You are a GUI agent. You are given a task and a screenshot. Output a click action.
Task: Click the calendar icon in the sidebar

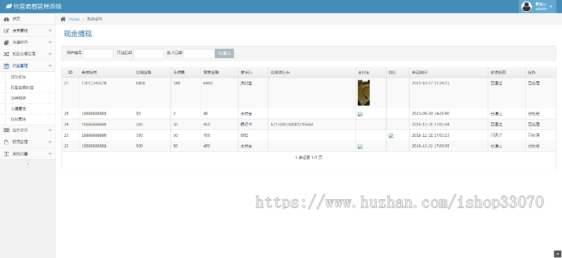(6, 66)
